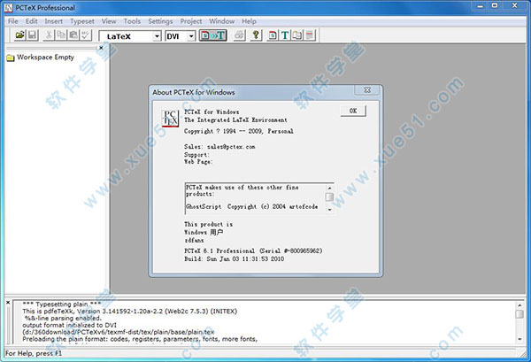Click the plain.tex path log line

click(119, 332)
